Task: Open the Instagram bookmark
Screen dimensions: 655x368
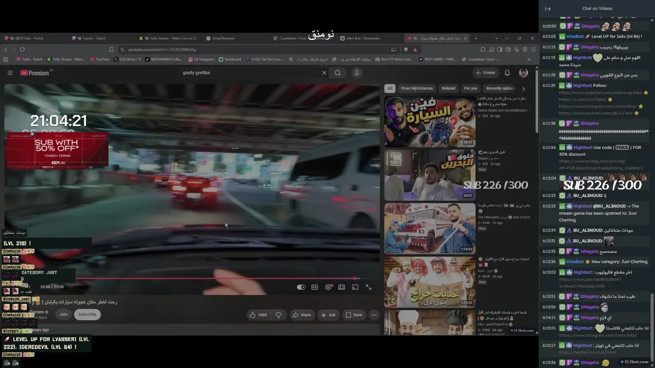Action: [202, 59]
